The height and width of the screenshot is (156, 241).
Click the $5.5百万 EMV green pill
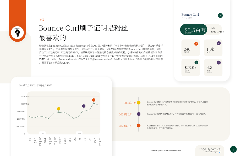[x=194, y=30]
